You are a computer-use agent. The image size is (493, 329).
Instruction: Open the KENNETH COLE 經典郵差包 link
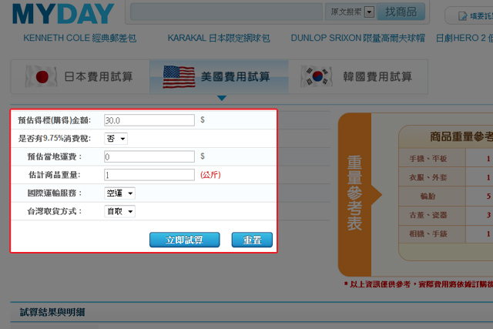83,38
